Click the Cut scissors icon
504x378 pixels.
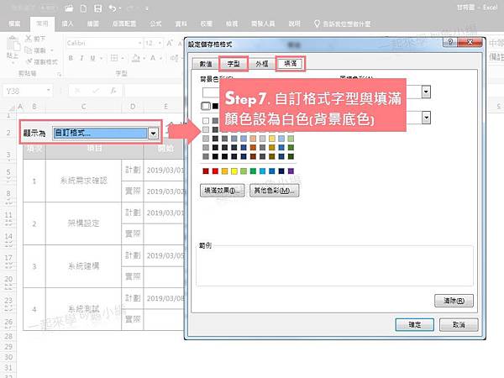coord(29,39)
